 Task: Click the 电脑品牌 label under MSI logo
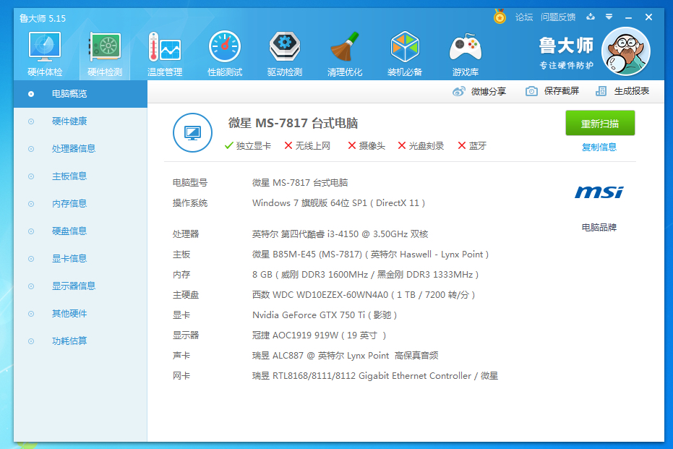[x=599, y=228]
